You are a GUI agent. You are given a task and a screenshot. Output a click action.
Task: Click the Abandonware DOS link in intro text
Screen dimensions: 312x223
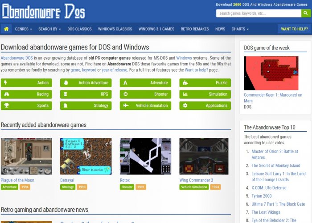pos(17,58)
